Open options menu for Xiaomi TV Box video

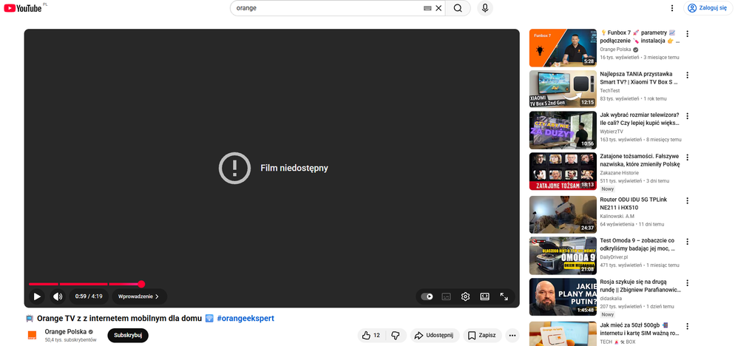pyautogui.click(x=687, y=75)
